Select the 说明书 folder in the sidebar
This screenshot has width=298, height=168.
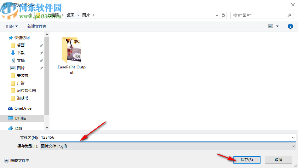pos(22,98)
